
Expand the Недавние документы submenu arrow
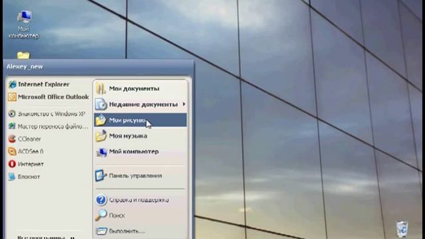pos(184,104)
